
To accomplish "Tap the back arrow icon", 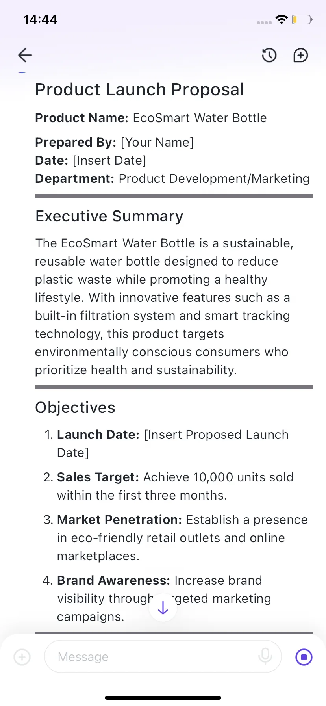I will pos(25,55).
